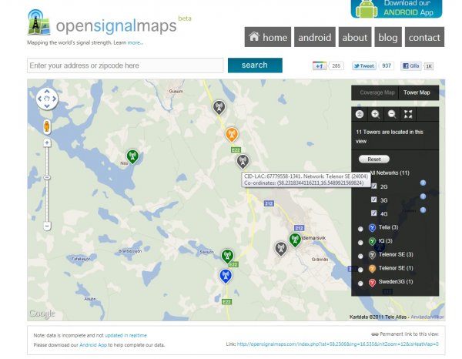462x359 pixels.
Task: Click the Reset button in tower panel
Action: [x=374, y=159]
